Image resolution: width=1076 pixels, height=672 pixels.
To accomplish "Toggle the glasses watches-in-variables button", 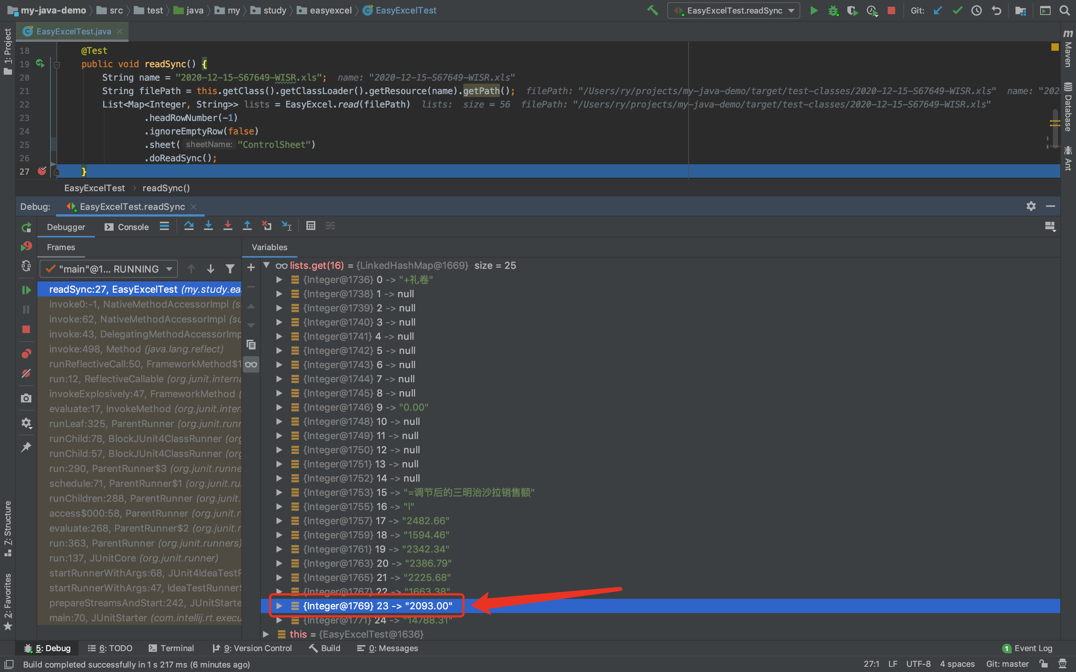I will [251, 364].
